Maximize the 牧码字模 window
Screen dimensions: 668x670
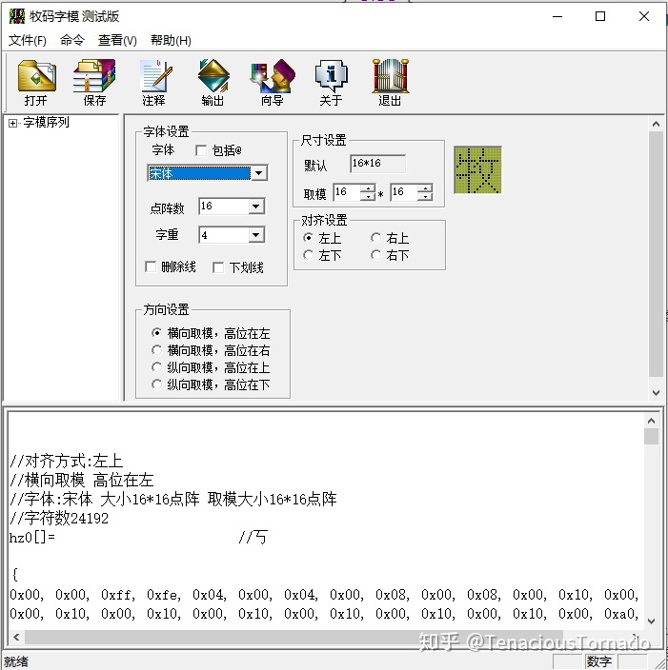600,17
